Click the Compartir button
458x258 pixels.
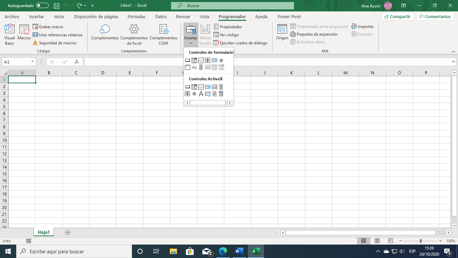[x=397, y=16]
